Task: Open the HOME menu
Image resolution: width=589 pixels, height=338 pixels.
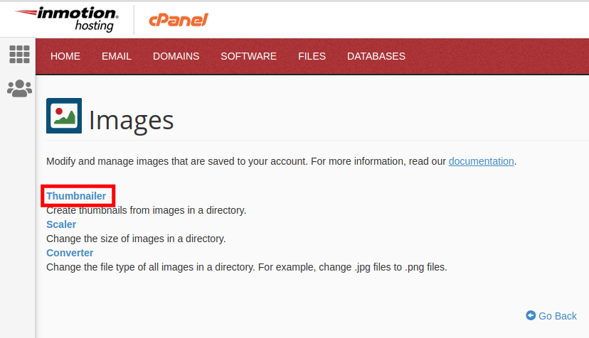Action: [65, 56]
